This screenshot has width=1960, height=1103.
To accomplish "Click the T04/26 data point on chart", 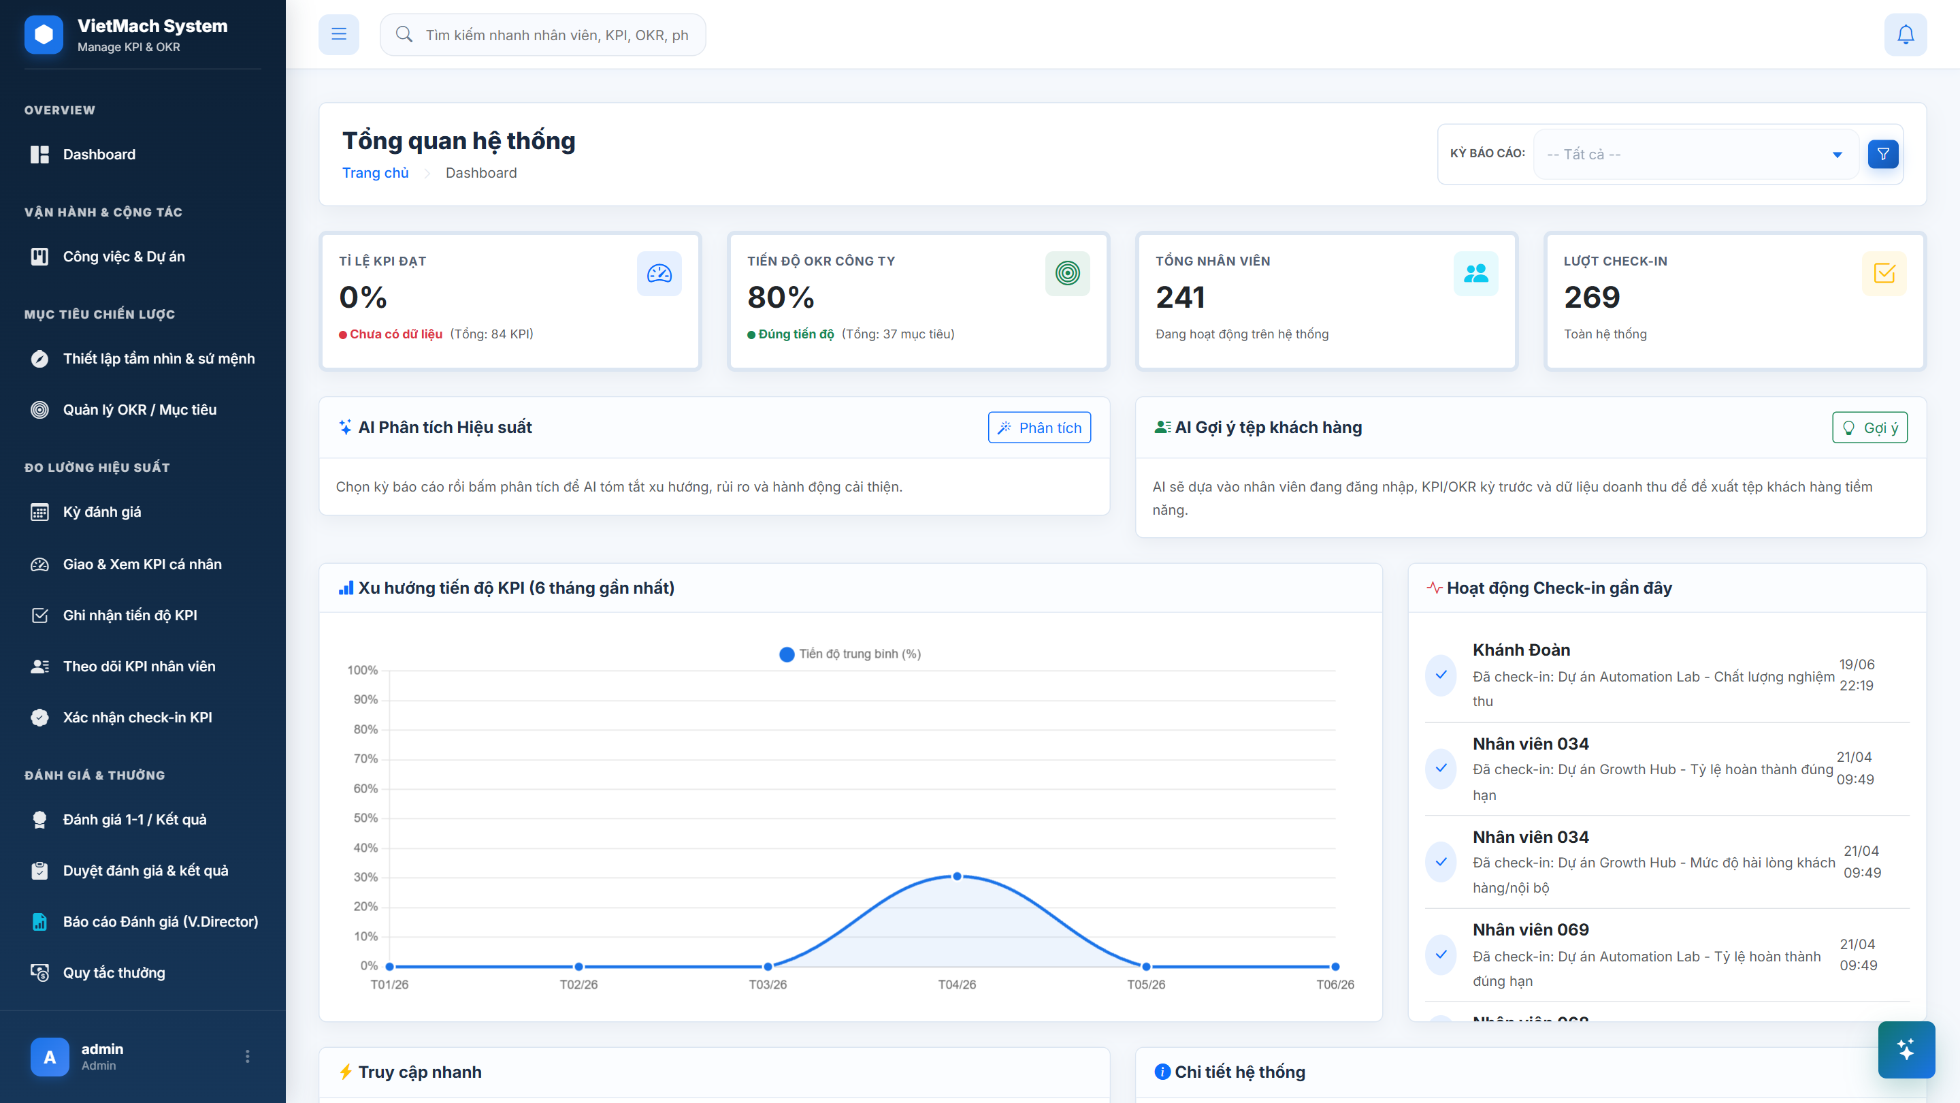I will pyautogui.click(x=957, y=876).
